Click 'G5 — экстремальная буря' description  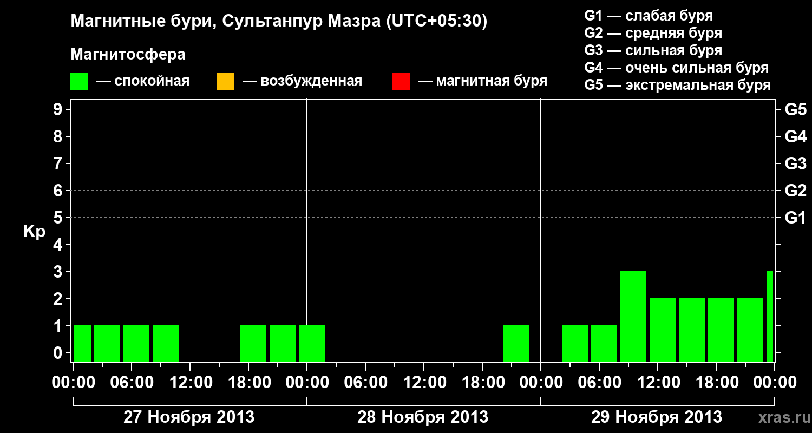click(678, 85)
